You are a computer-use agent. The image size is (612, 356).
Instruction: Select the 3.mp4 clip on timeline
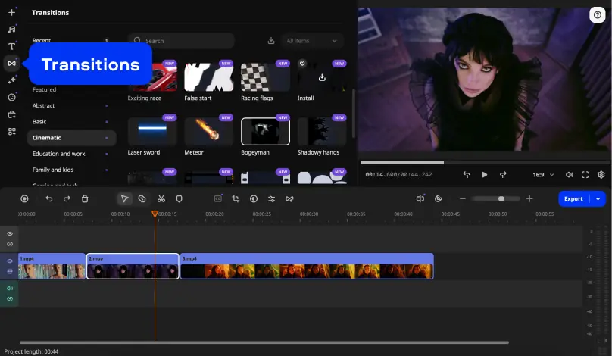coord(307,266)
